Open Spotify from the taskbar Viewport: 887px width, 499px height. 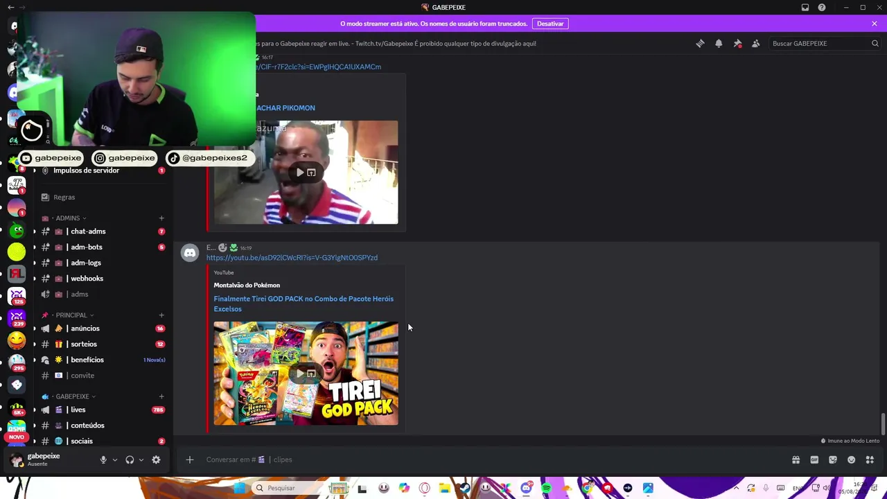[546, 488]
